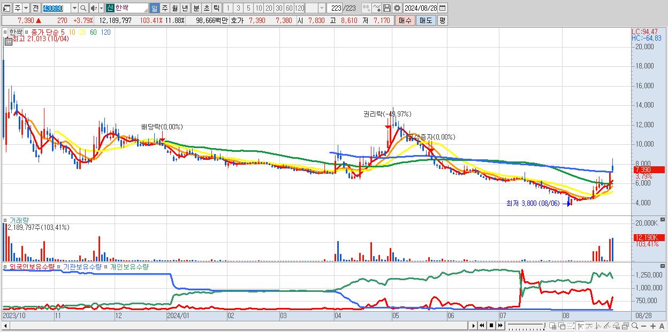
Task: Click the zigzag line tool icon
Action: 598,326
